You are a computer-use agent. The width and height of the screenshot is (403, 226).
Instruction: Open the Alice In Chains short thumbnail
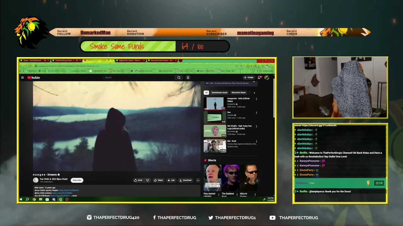(x=249, y=178)
